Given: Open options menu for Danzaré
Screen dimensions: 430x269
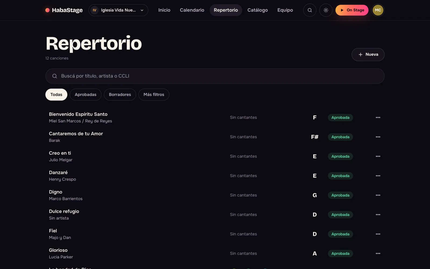Looking at the screenshot, I should 378,176.
